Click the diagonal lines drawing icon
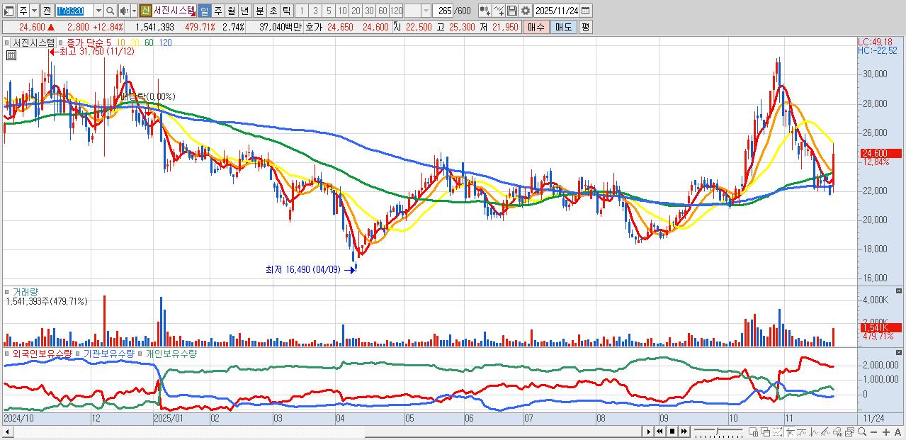906x440 pixels. 825,431
